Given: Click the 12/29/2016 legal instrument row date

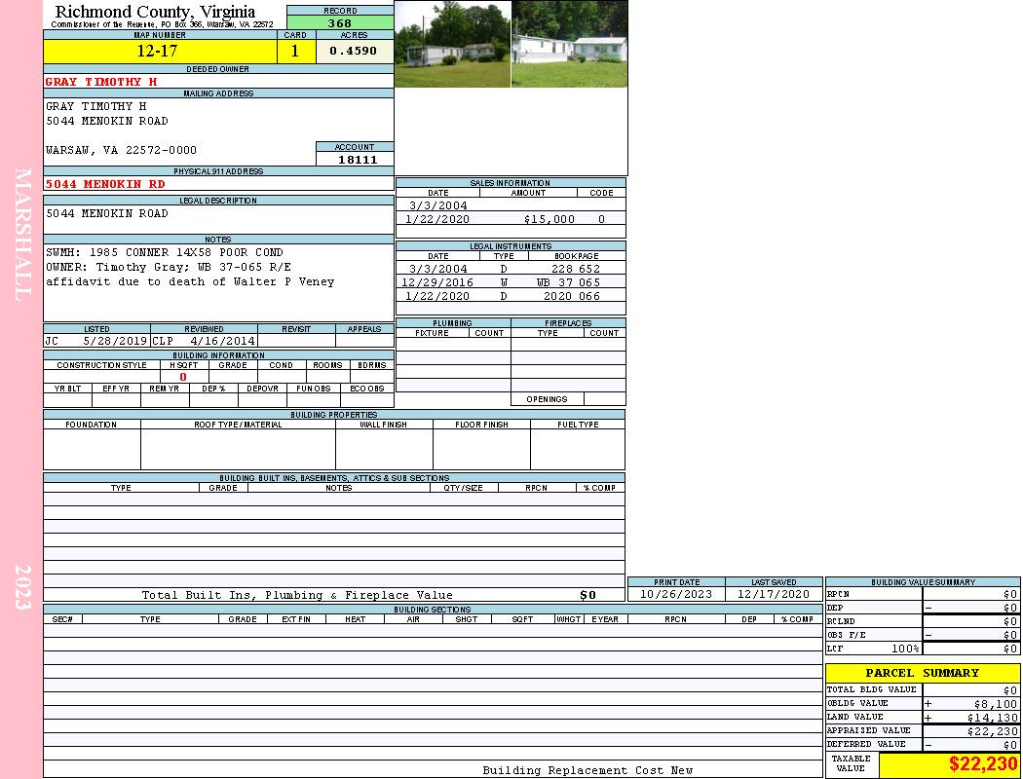Looking at the screenshot, I should point(437,282).
